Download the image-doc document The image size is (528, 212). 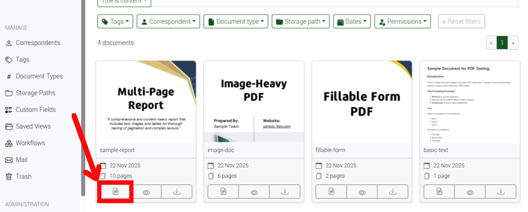285,191
